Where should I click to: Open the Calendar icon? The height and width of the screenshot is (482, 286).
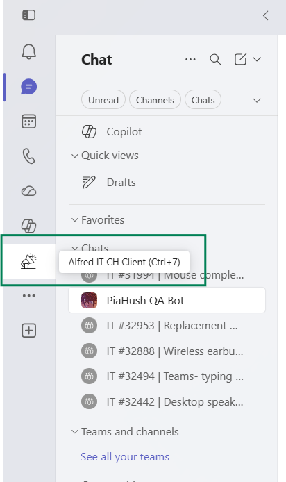click(x=29, y=122)
